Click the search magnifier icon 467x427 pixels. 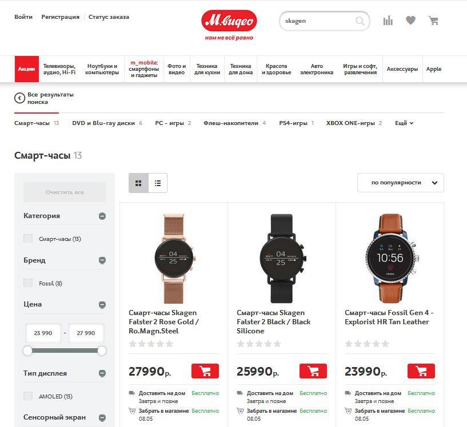360,21
